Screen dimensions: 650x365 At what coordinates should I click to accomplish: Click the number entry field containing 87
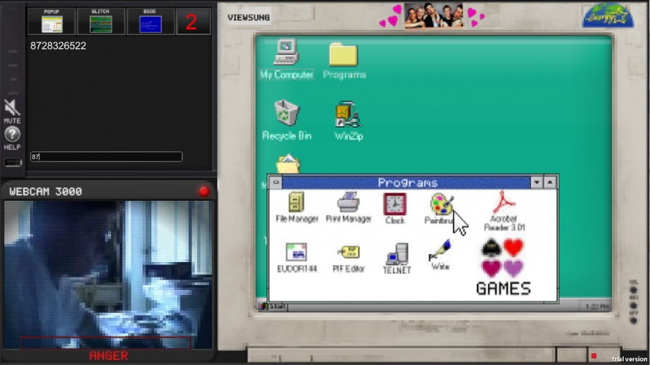[x=106, y=157]
